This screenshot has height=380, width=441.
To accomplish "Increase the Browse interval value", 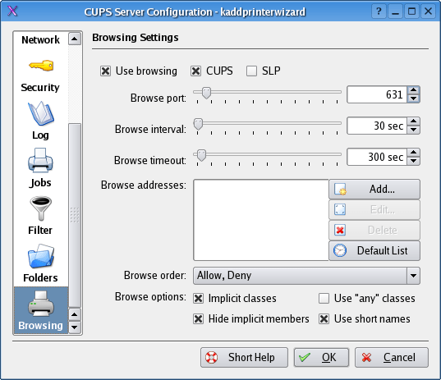I will pyautogui.click(x=413, y=121).
